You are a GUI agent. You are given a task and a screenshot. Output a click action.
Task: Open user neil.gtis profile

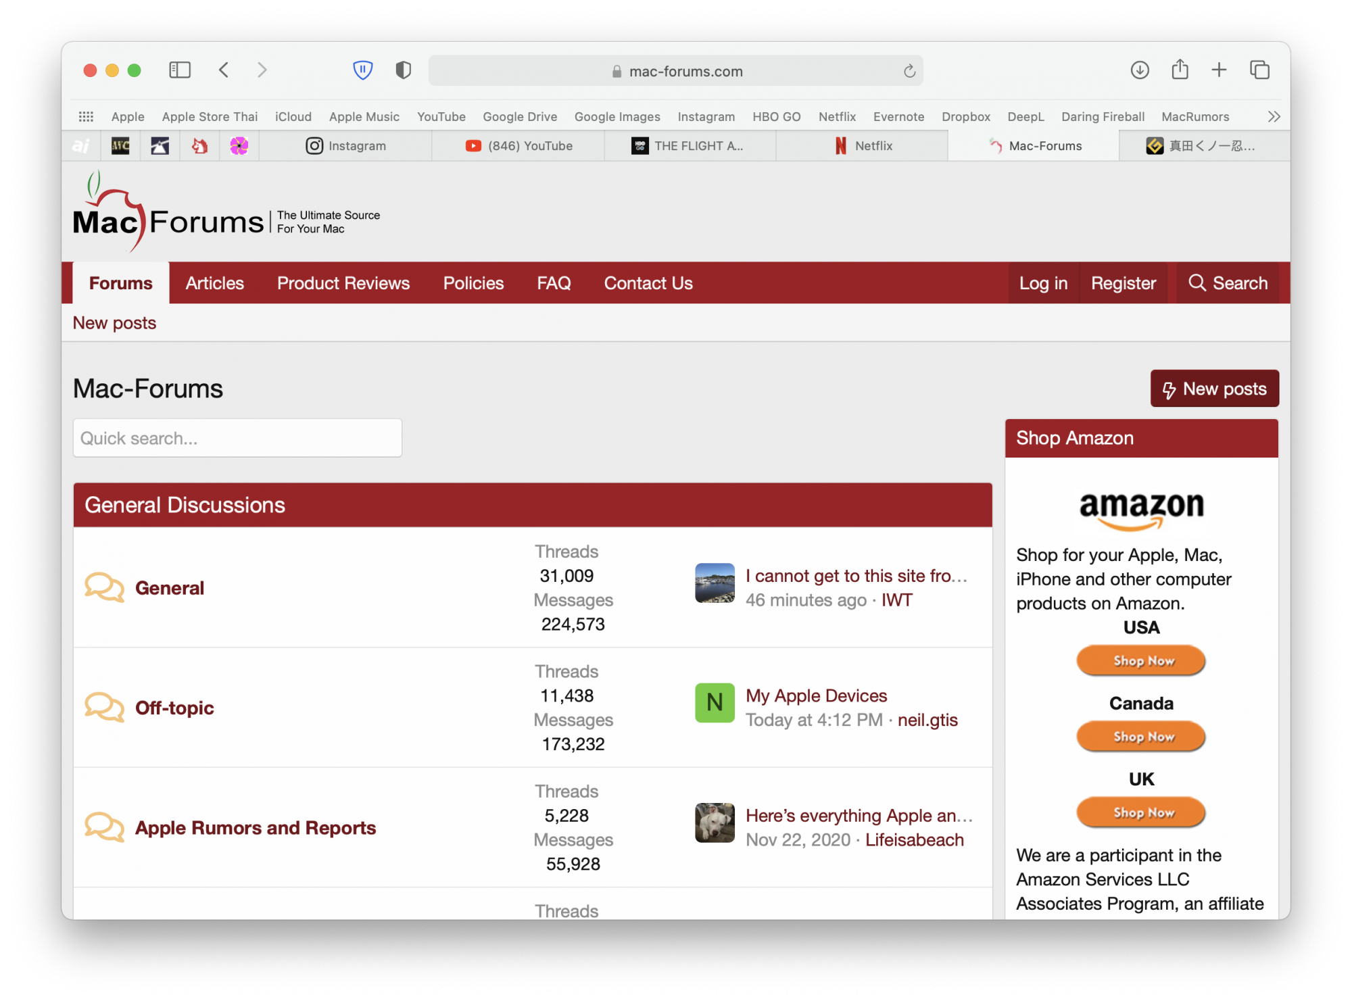pyautogui.click(x=927, y=720)
